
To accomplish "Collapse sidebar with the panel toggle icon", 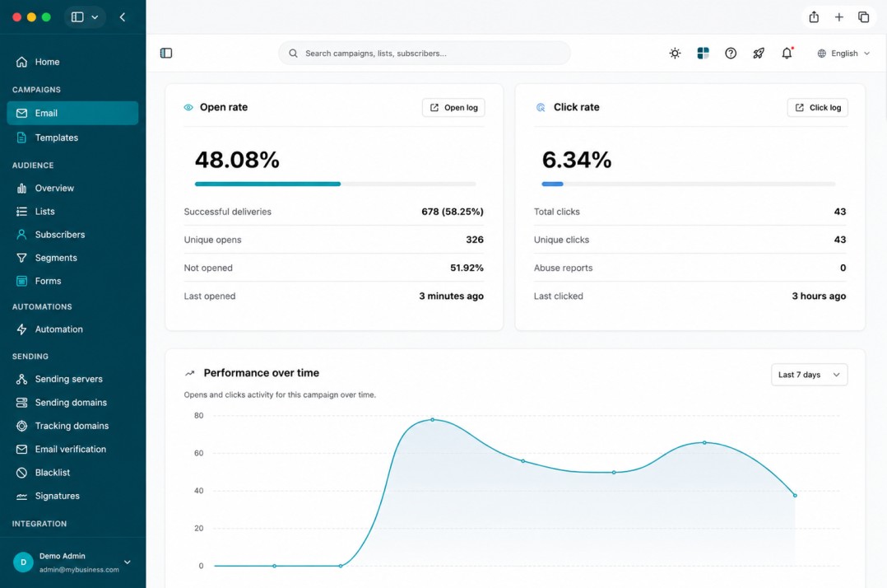I will [165, 54].
